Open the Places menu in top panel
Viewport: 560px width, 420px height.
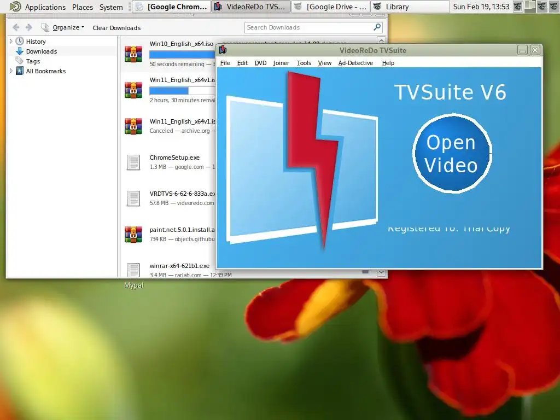coord(83,7)
